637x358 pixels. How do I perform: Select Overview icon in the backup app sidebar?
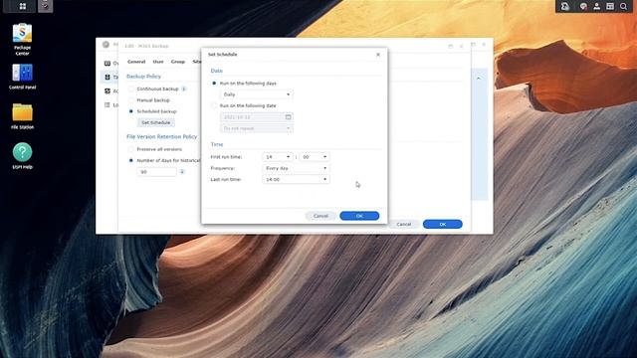click(107, 63)
